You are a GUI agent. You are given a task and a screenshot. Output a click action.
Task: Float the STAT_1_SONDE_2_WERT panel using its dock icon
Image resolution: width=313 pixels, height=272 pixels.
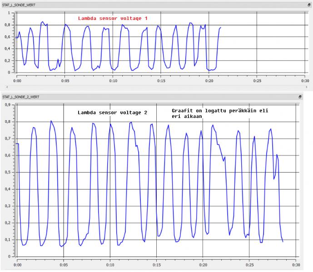pos(300,97)
